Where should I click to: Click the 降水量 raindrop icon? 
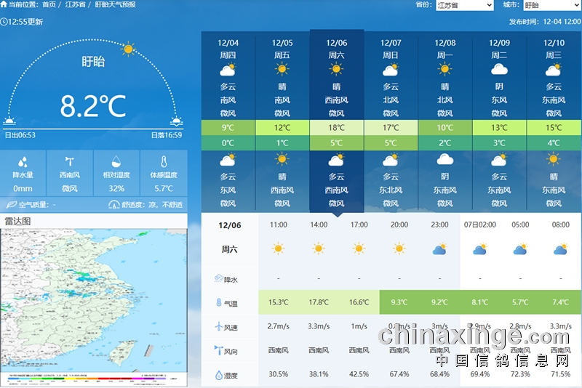[23, 162]
